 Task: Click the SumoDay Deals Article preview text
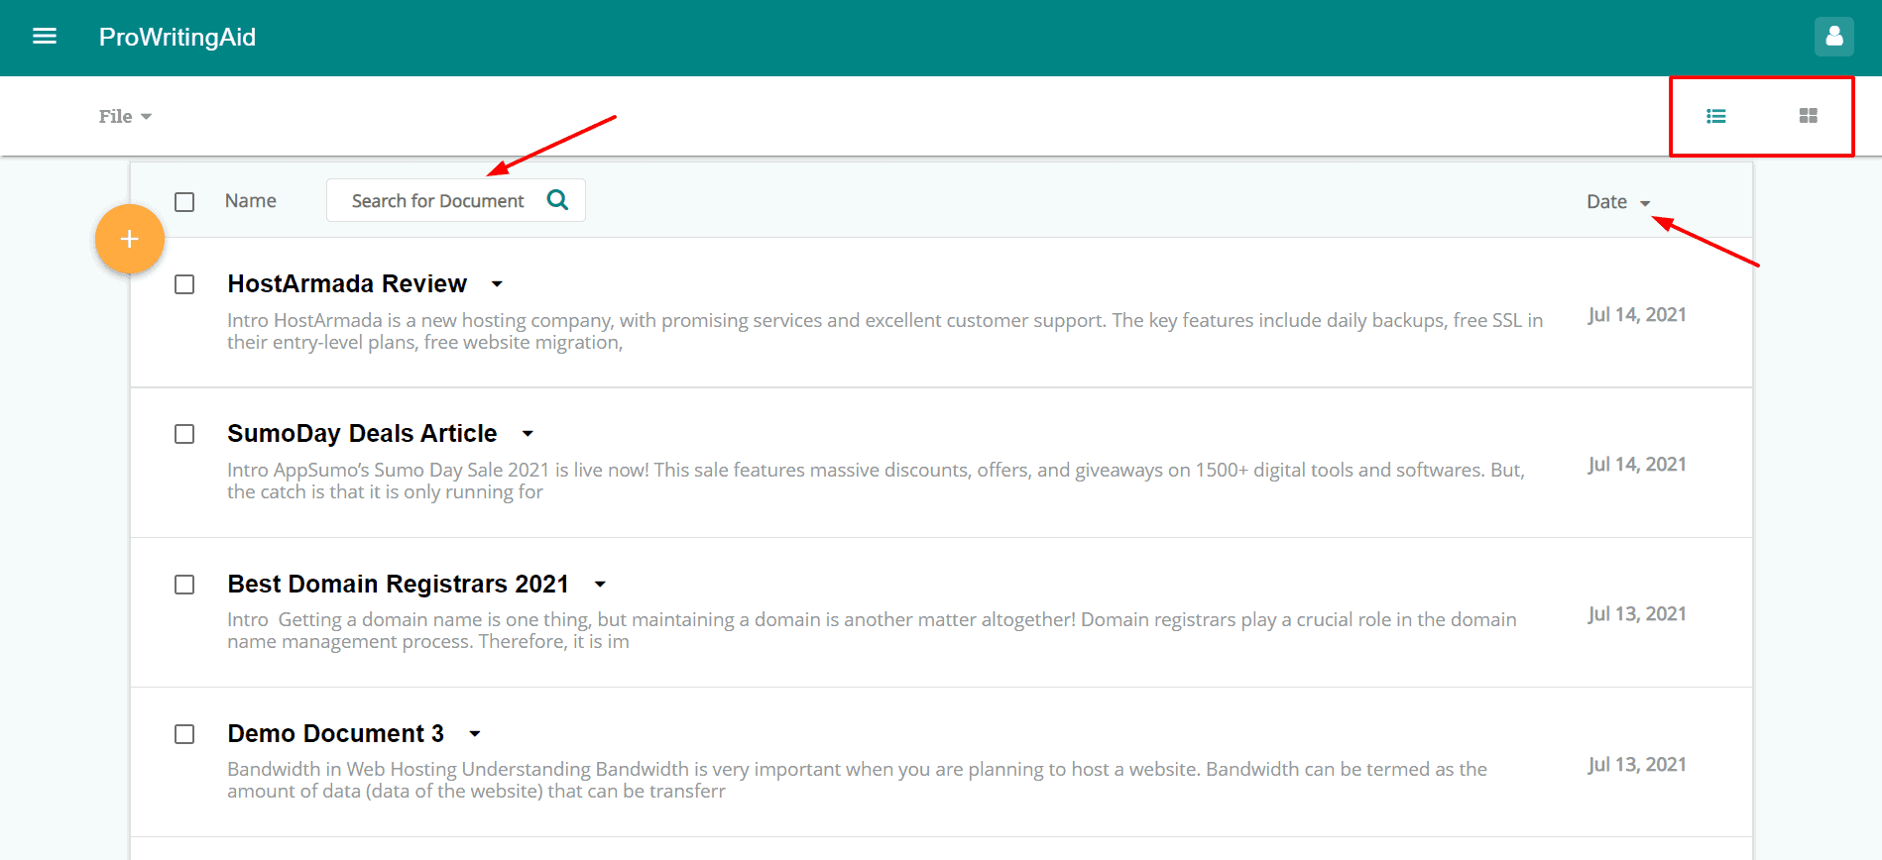coord(876,481)
